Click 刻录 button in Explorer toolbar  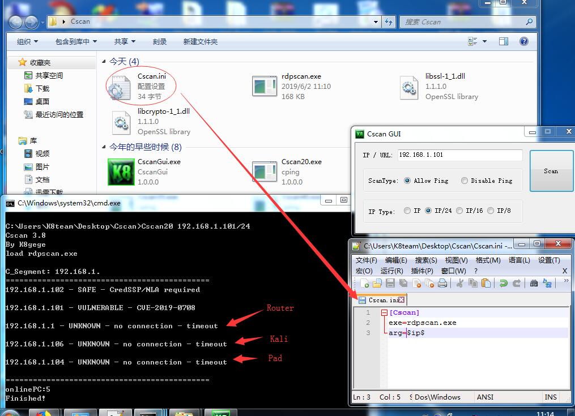(x=160, y=41)
